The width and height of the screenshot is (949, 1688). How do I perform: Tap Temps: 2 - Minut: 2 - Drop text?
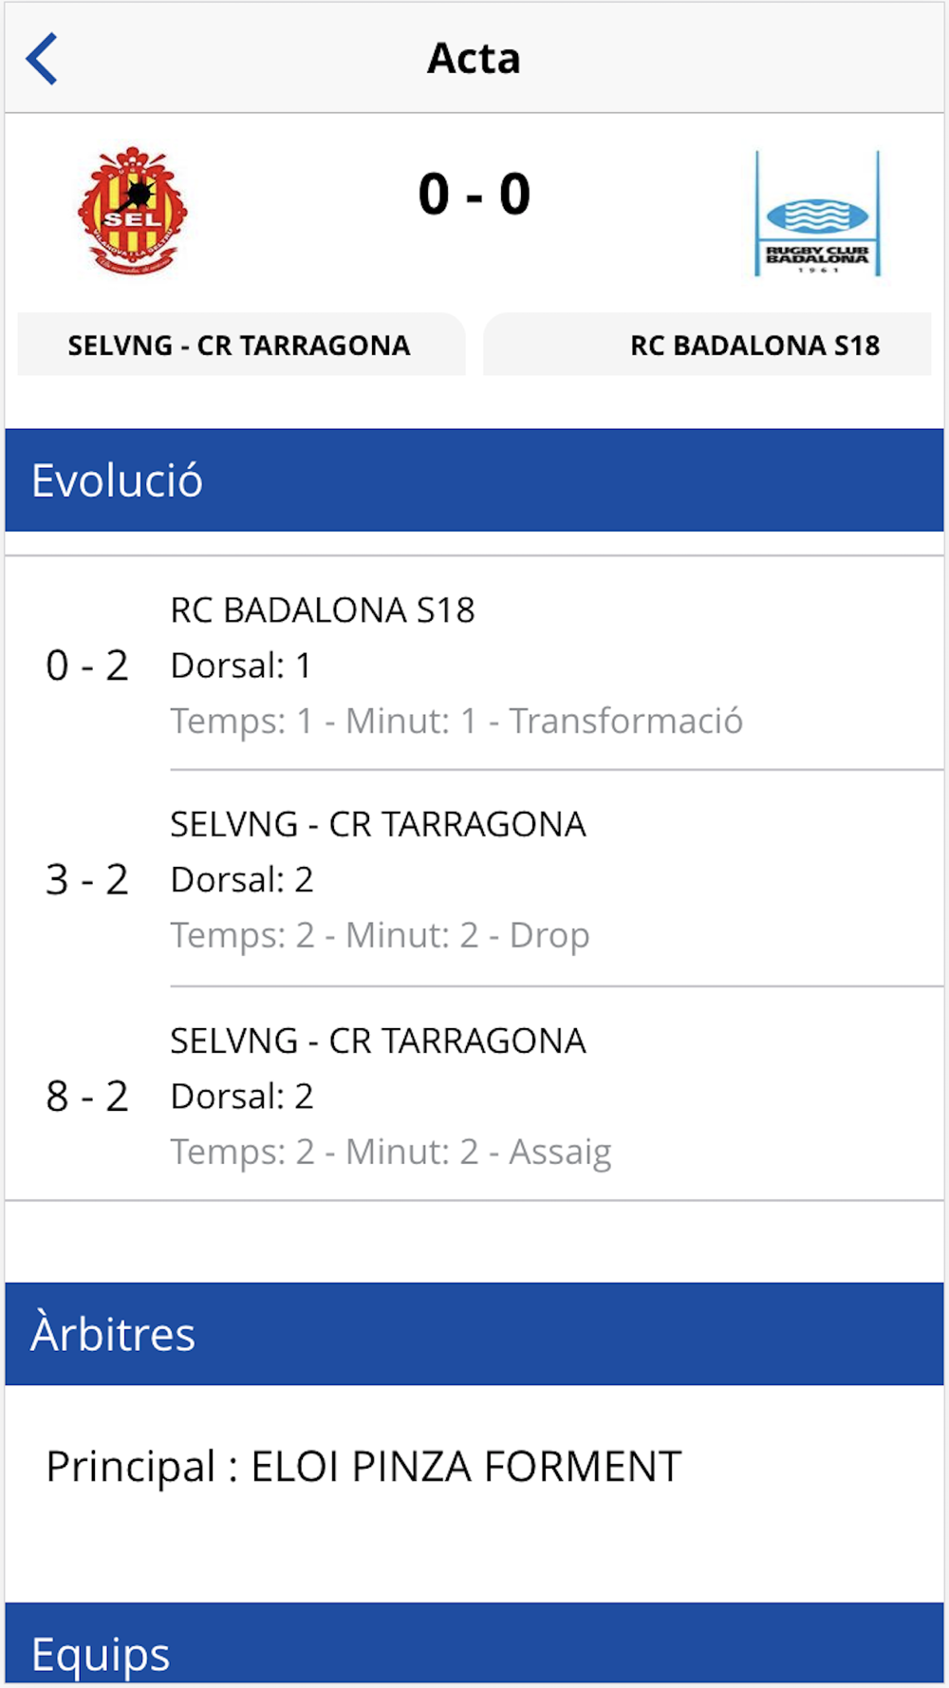380,936
